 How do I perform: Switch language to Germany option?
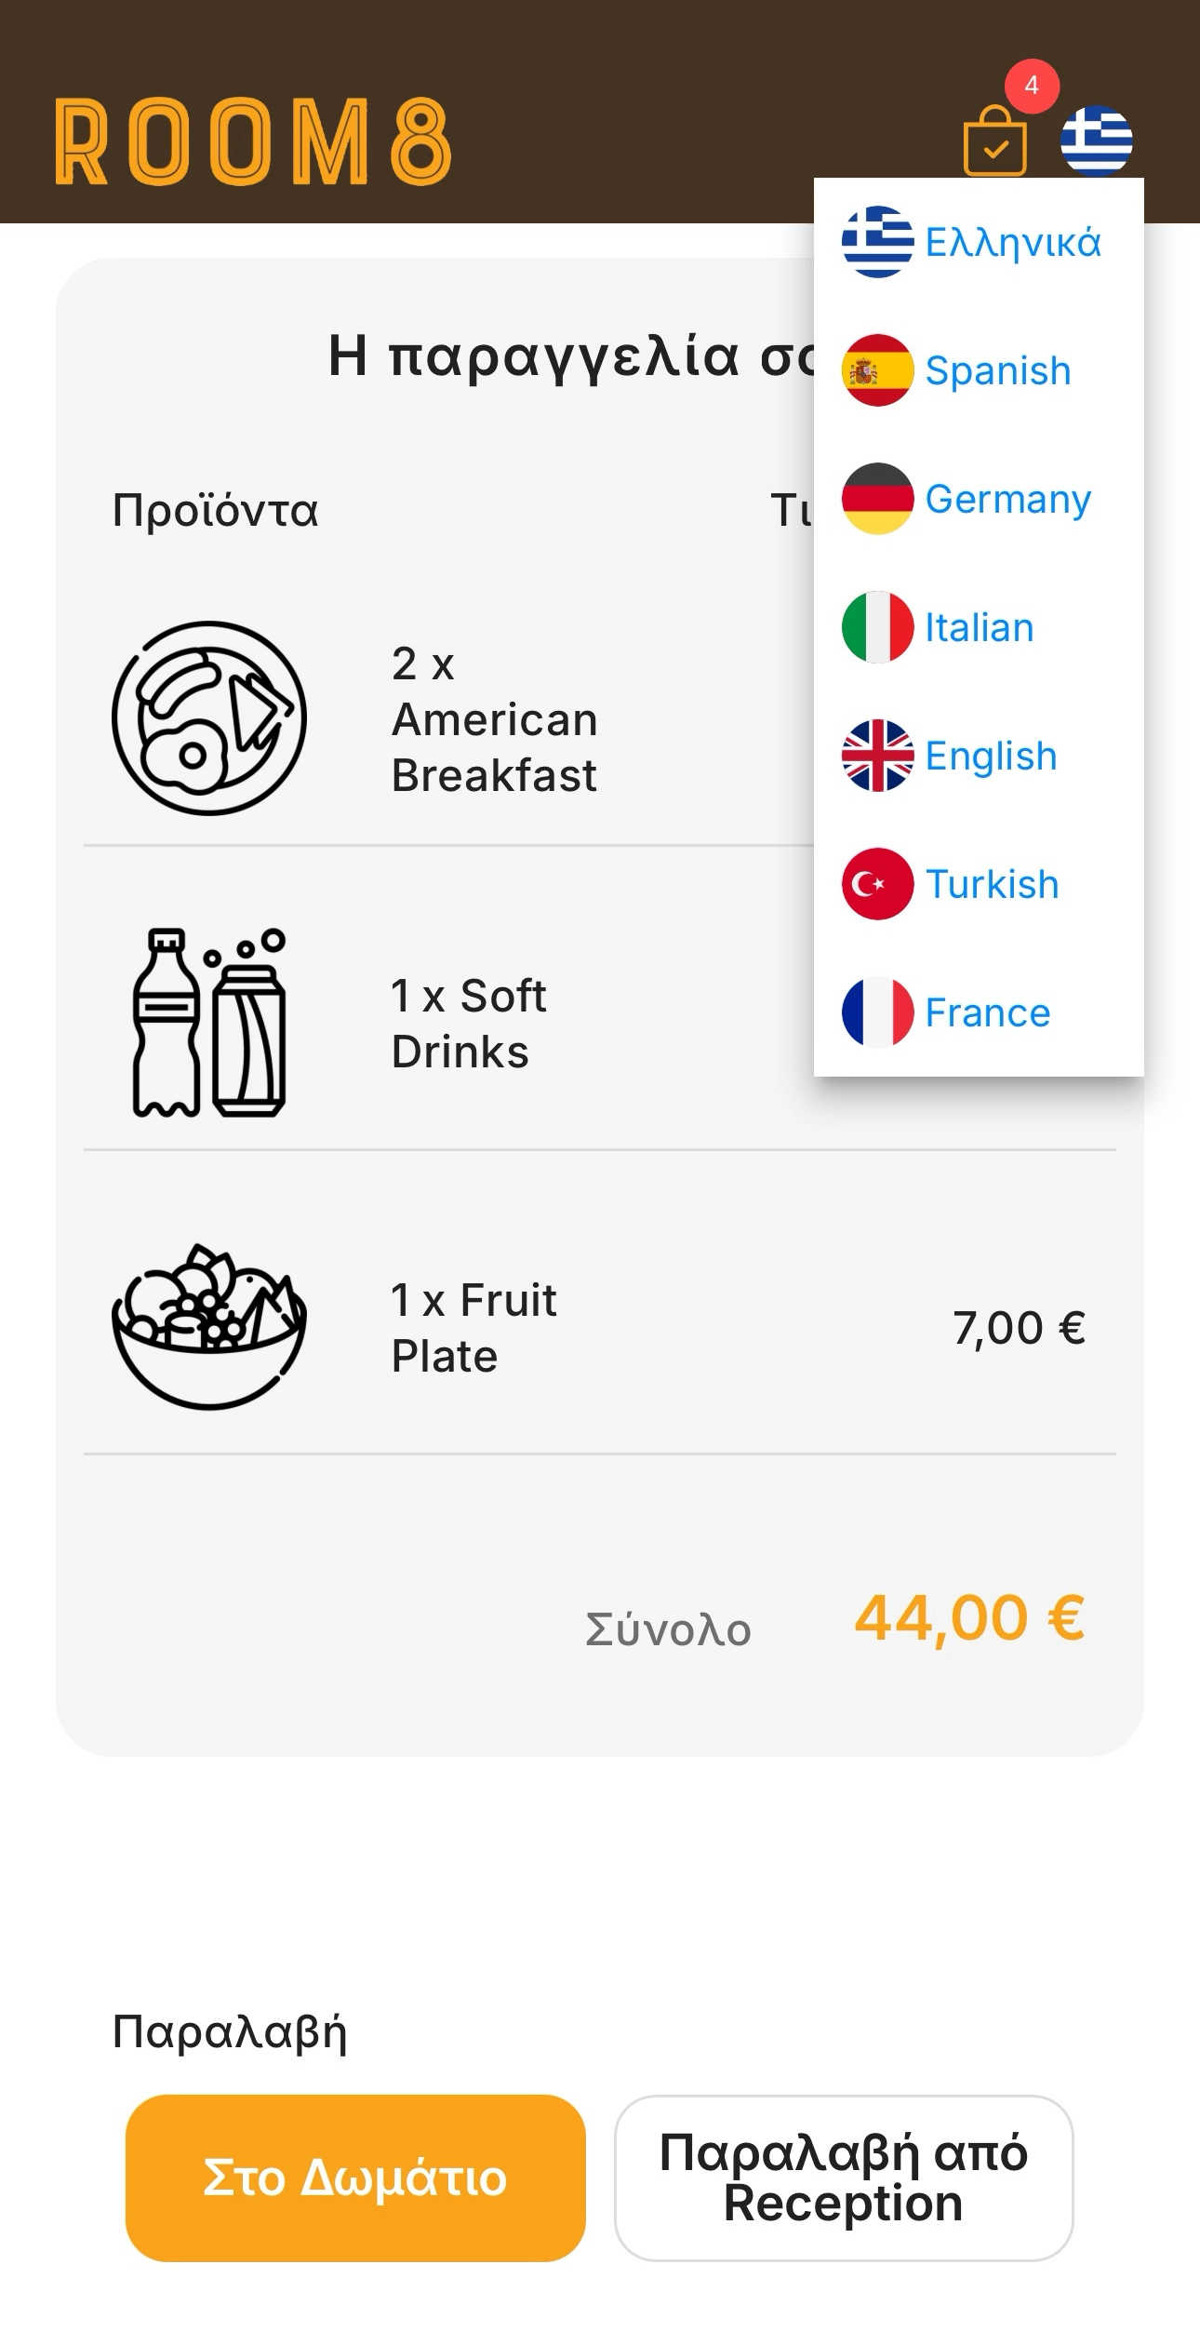tap(1007, 500)
